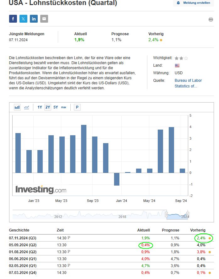Share the page on Facebook
219x279 pixels.
point(13,19)
